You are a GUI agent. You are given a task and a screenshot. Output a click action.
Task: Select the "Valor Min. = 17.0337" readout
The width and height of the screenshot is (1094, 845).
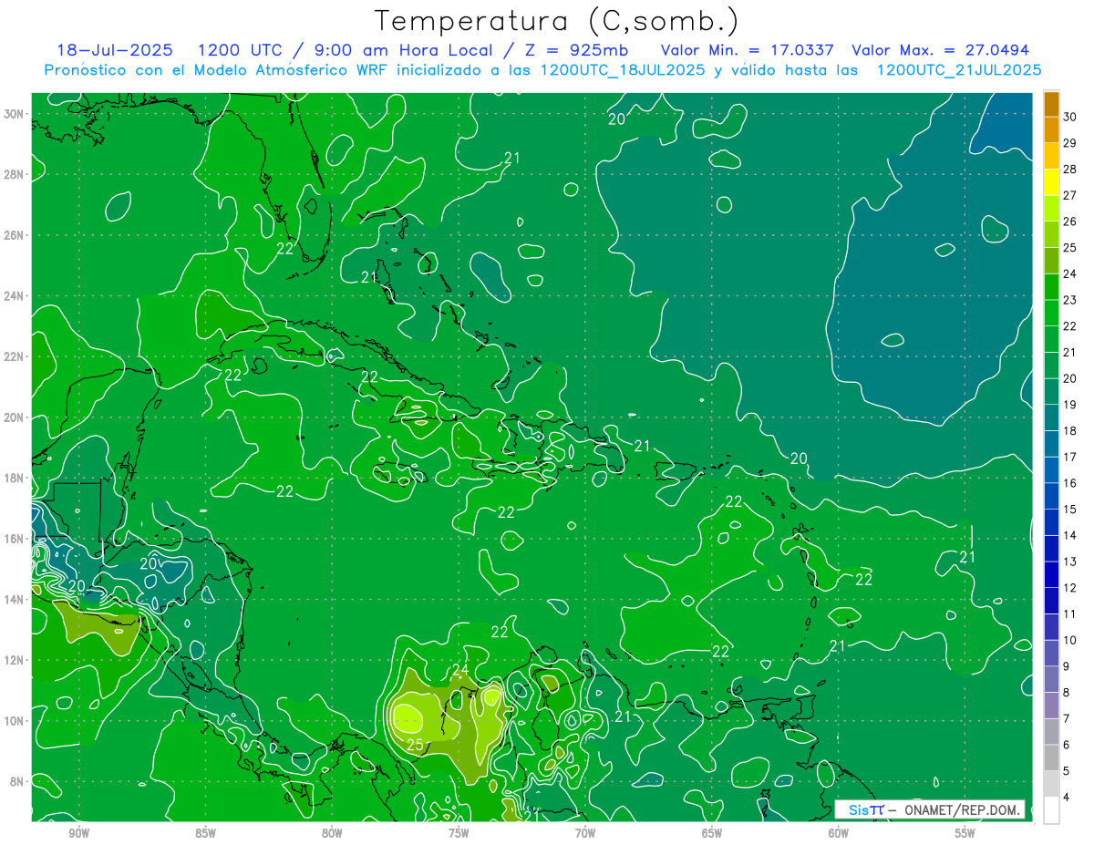747,50
